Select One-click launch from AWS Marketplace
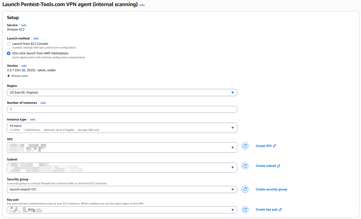 pos(9,53)
